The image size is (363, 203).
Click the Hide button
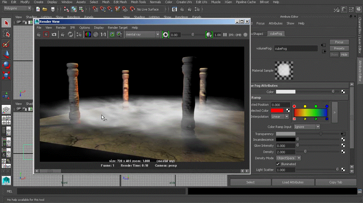click(x=344, y=55)
